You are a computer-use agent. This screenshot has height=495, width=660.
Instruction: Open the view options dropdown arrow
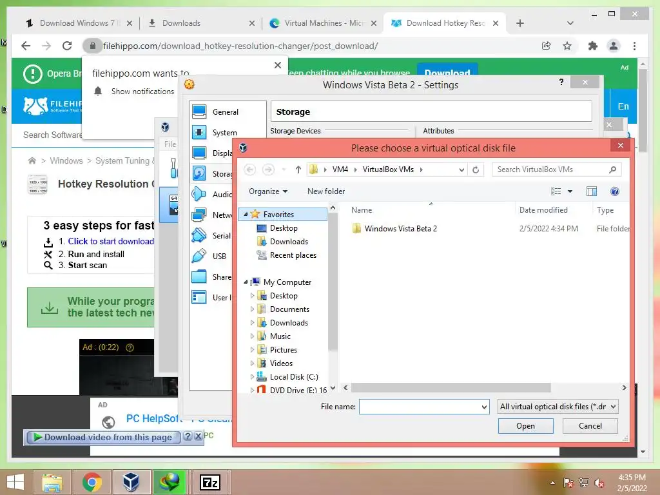[570, 191]
